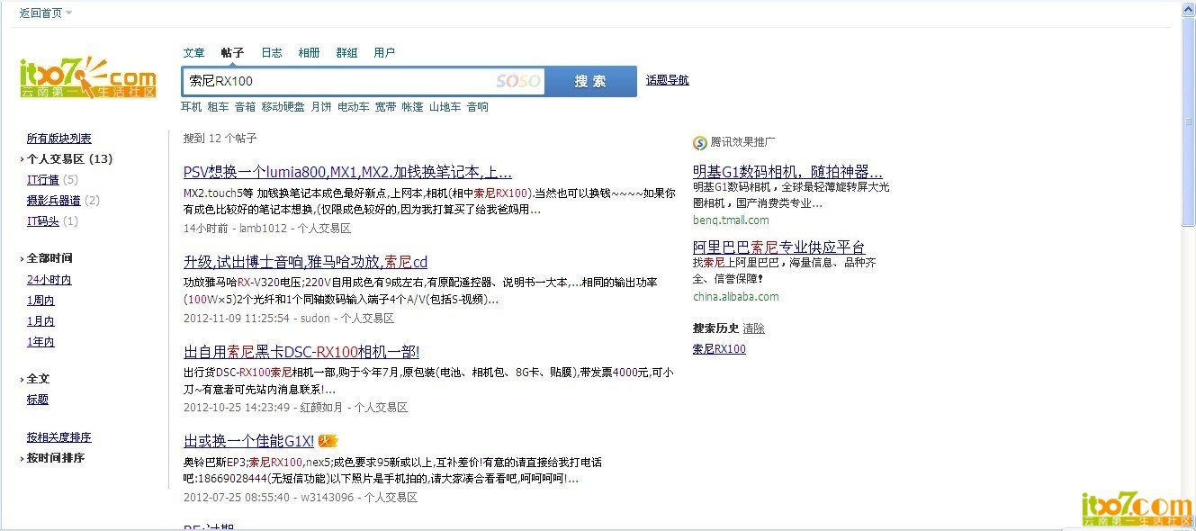Screen dimensions: 1196x531
Task: Select 全部时间 filter
Action: click(49, 258)
